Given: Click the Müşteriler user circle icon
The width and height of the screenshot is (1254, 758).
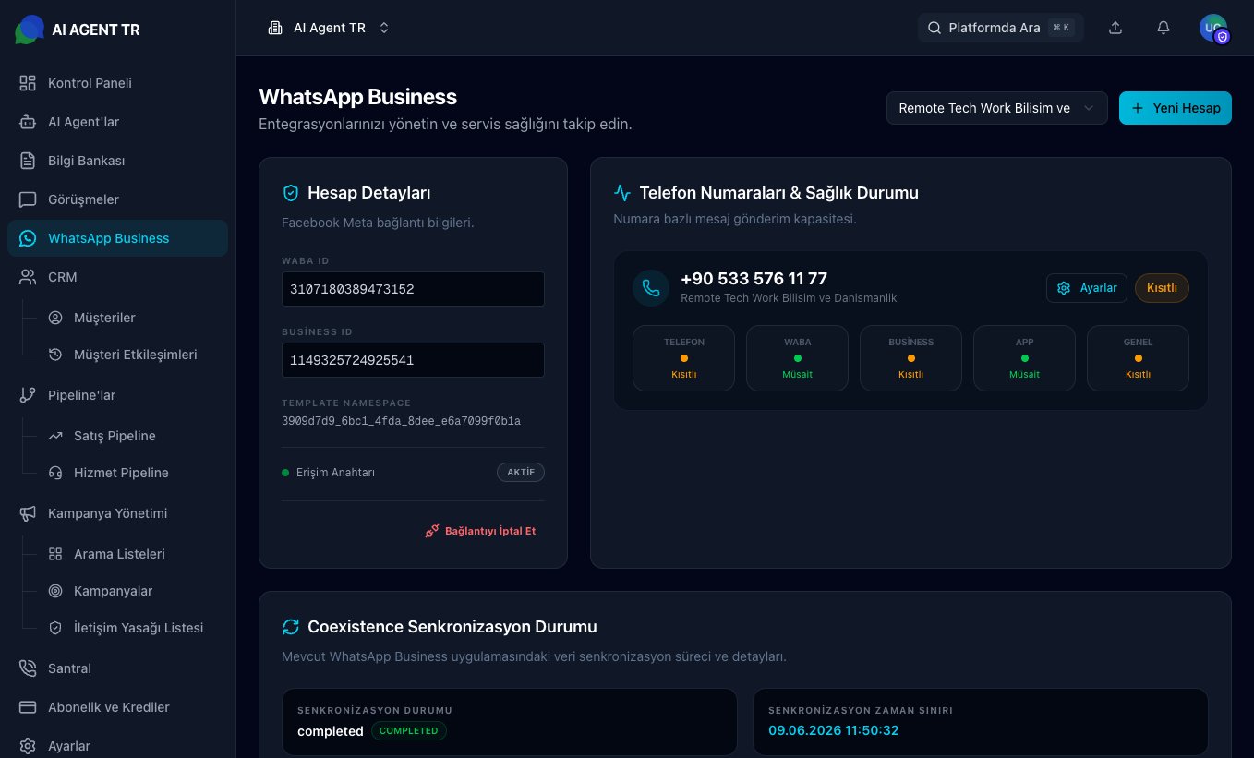Looking at the screenshot, I should 55,318.
